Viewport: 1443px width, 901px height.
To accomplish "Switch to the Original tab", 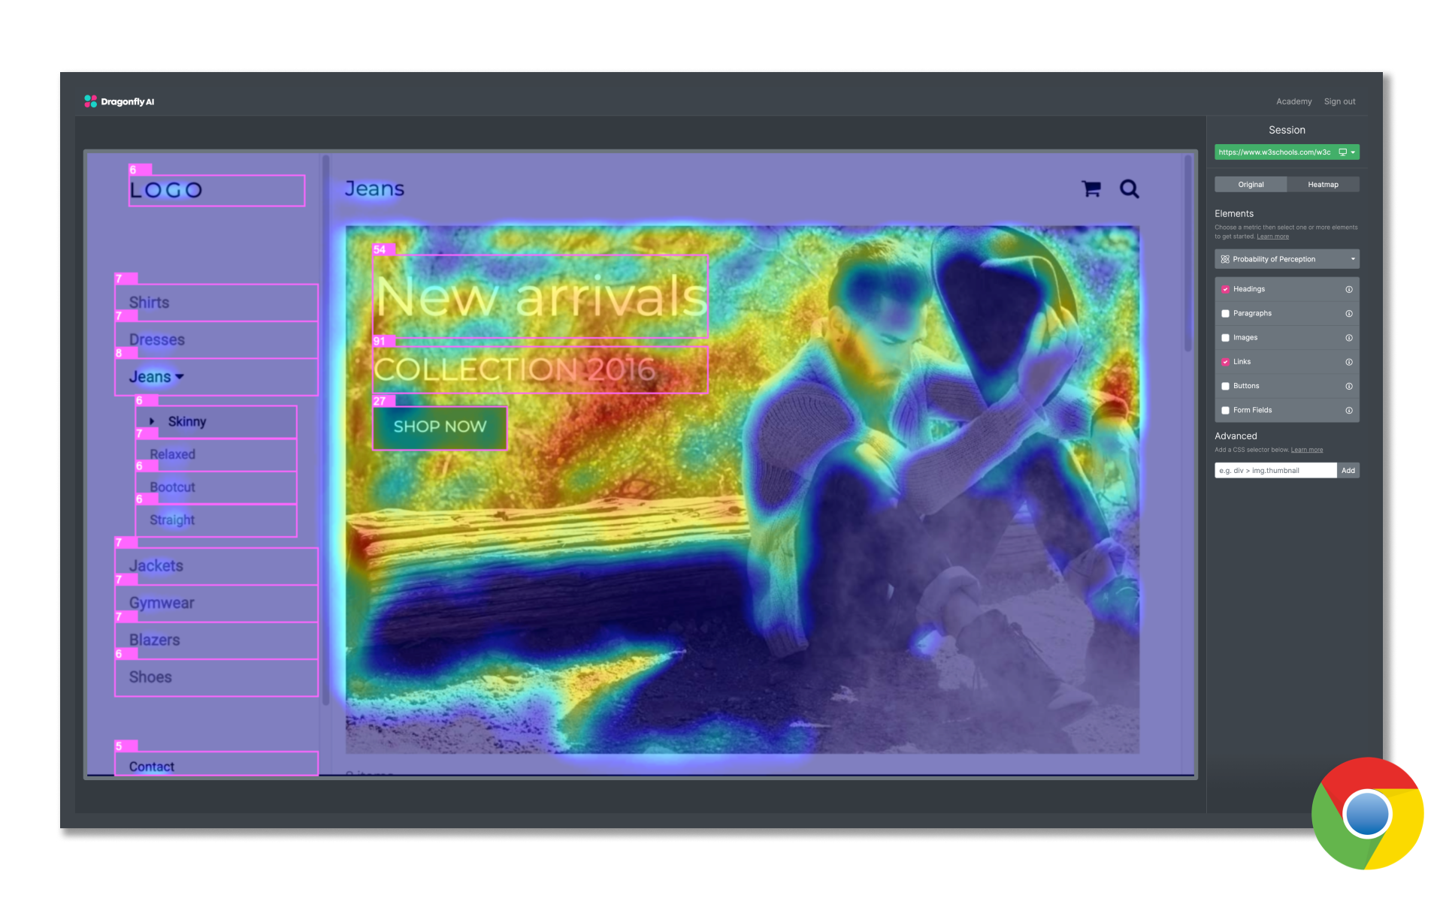I will 1251,185.
